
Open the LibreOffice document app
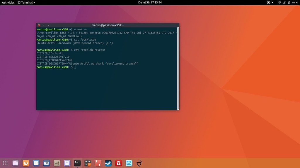coord(67,163)
